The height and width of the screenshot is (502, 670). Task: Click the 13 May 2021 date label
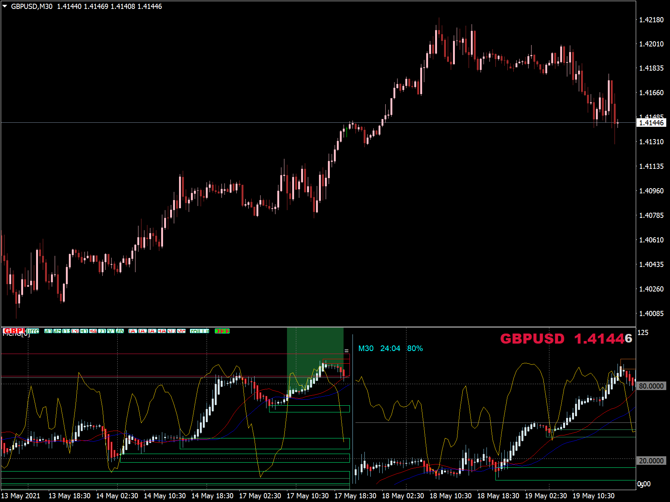20,496
